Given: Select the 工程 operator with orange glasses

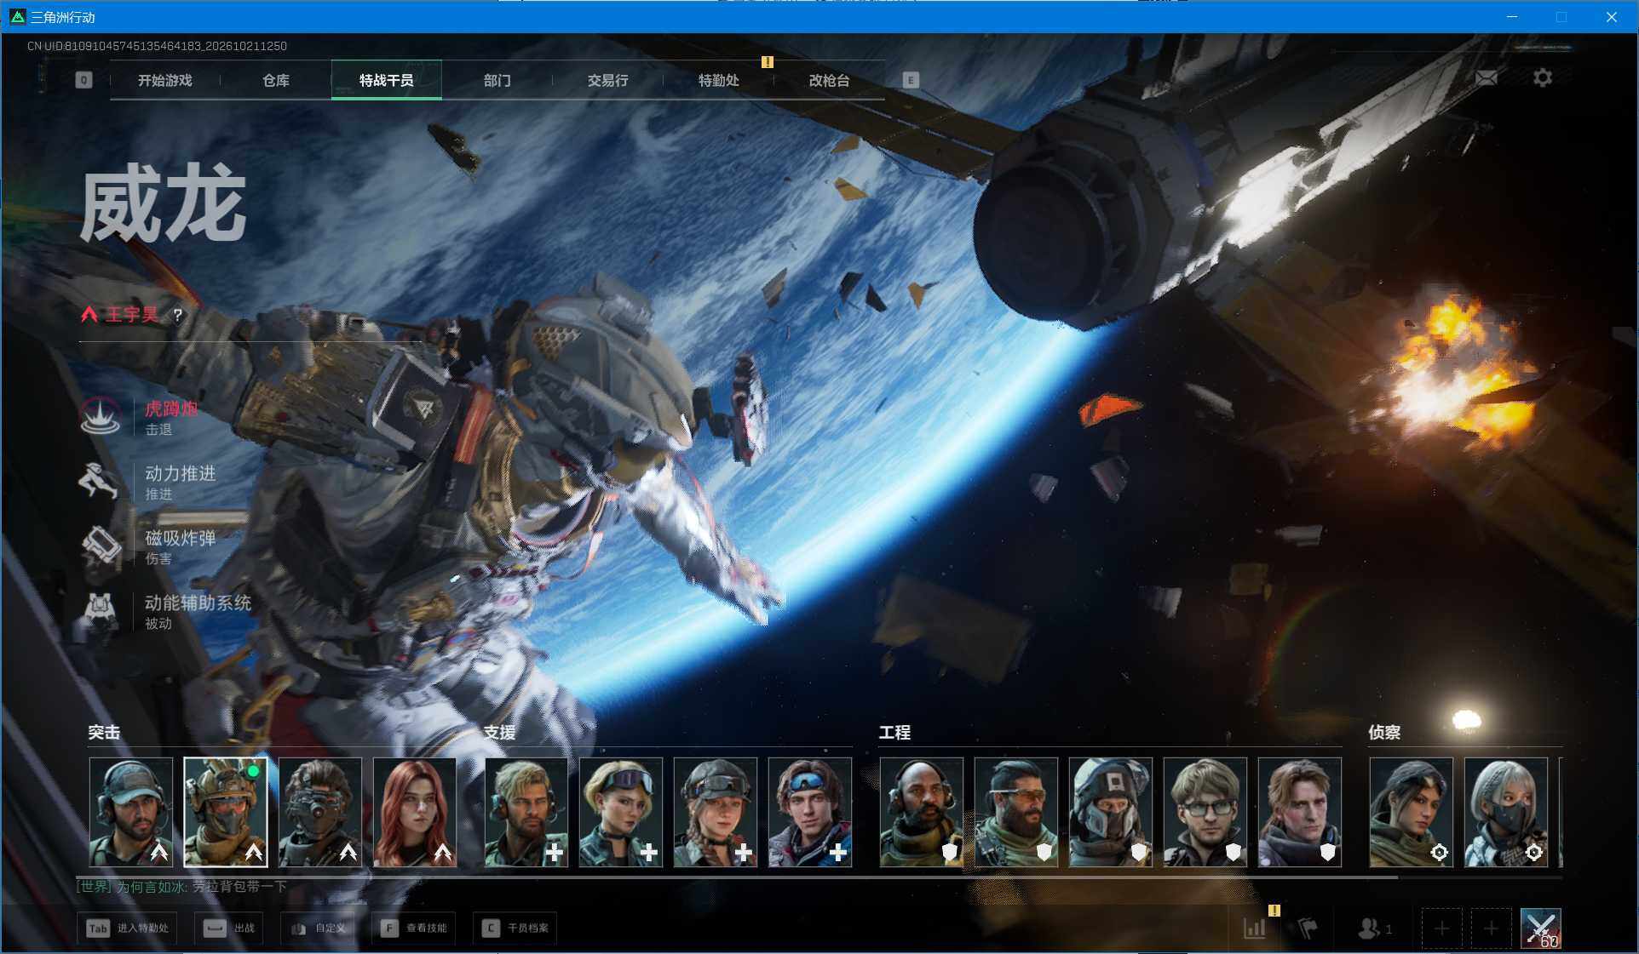Looking at the screenshot, I should coord(1016,813).
